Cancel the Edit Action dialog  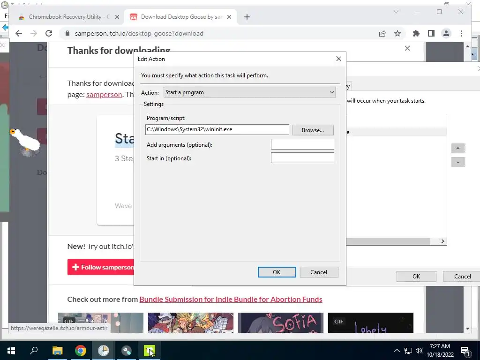click(x=319, y=272)
